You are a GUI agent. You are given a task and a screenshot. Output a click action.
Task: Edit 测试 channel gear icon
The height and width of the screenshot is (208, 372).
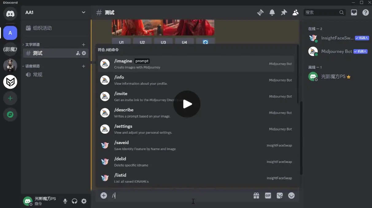[84, 53]
